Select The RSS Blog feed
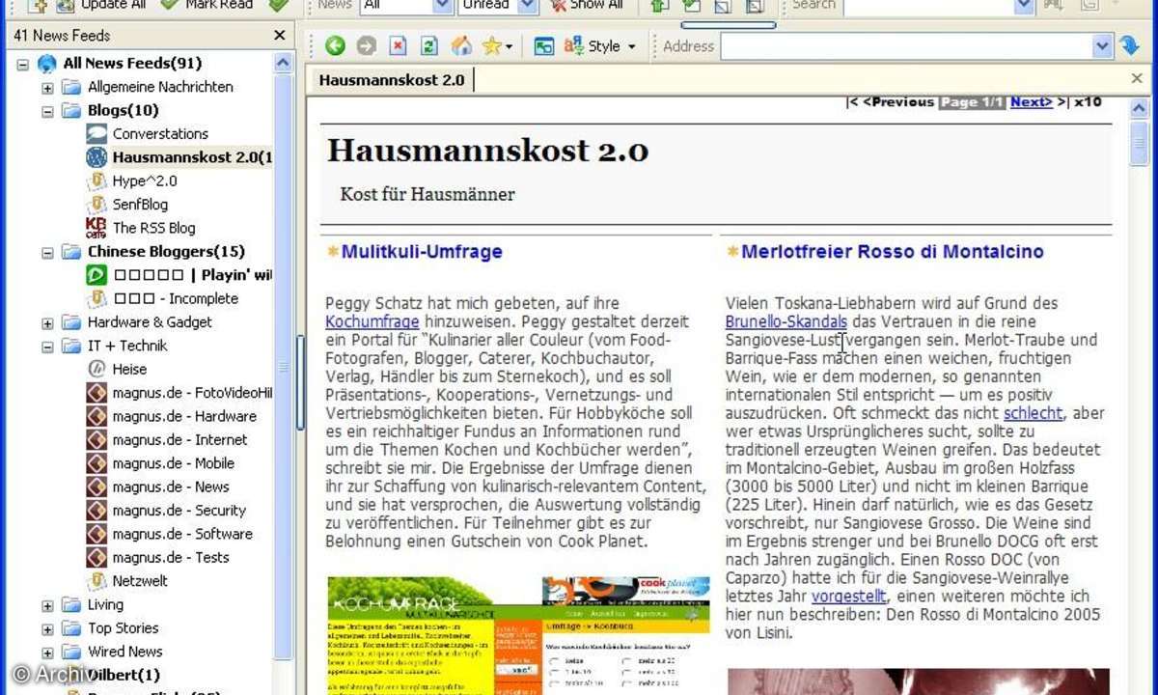This screenshot has width=1158, height=695. [153, 228]
